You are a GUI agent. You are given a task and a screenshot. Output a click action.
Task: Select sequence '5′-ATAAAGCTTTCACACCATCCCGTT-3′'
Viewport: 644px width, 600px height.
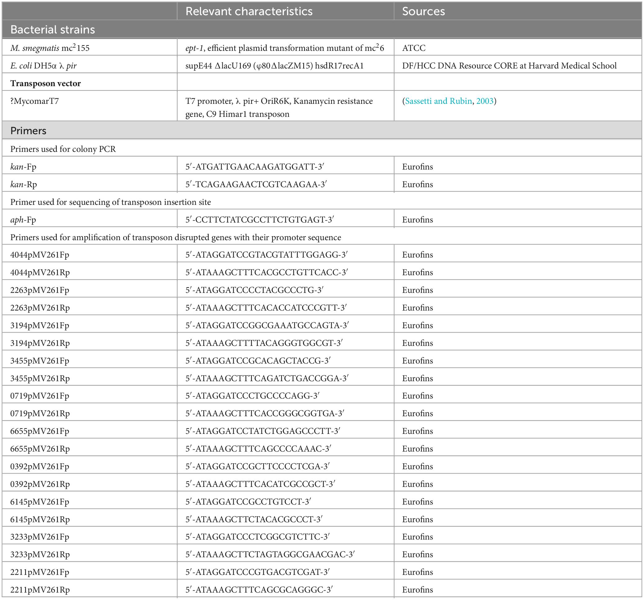click(x=266, y=308)
